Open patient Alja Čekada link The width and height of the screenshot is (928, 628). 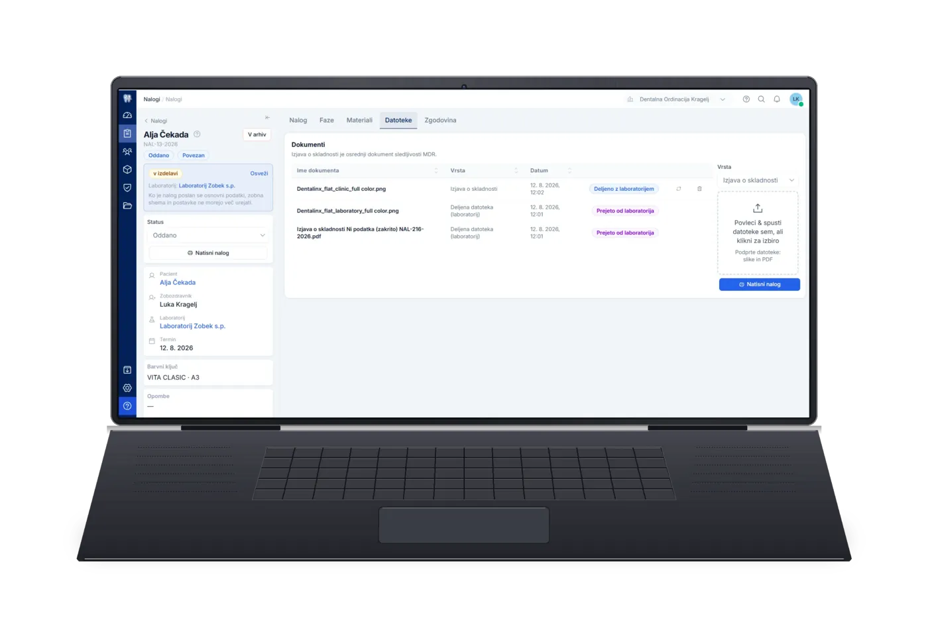tap(178, 282)
